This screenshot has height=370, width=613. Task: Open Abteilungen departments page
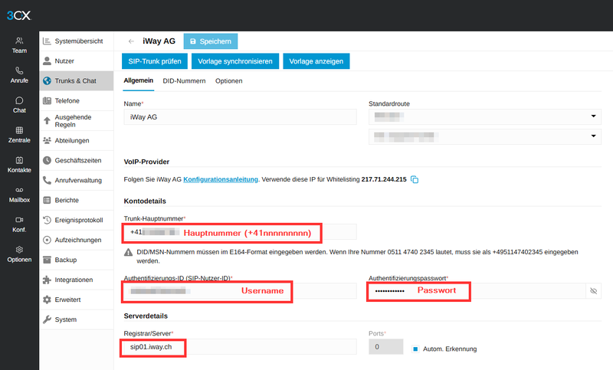tap(76, 141)
